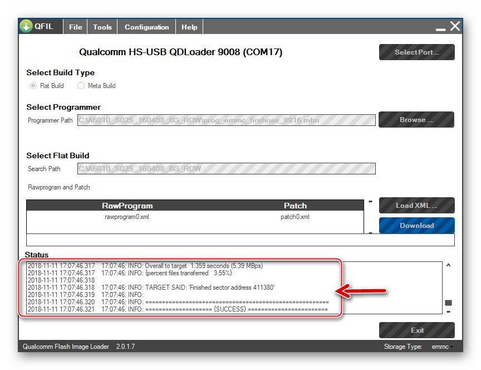This screenshot has height=370, width=481.
Task: Open the Configuration menu
Action: tap(146, 27)
